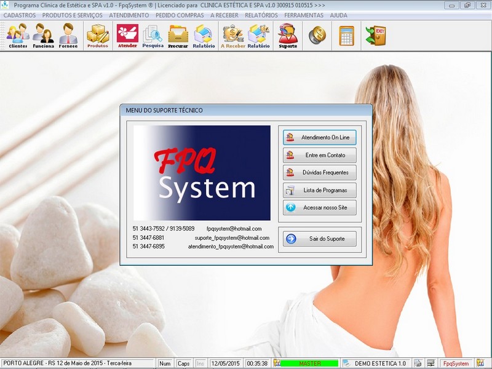Click the MASTER green status indicator
Viewport: 492px width, 369px height.
[x=310, y=363]
